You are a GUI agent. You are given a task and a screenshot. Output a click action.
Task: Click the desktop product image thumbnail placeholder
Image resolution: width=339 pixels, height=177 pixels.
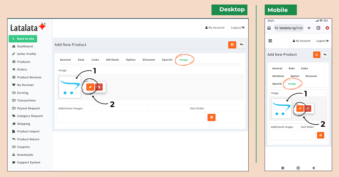70,87
